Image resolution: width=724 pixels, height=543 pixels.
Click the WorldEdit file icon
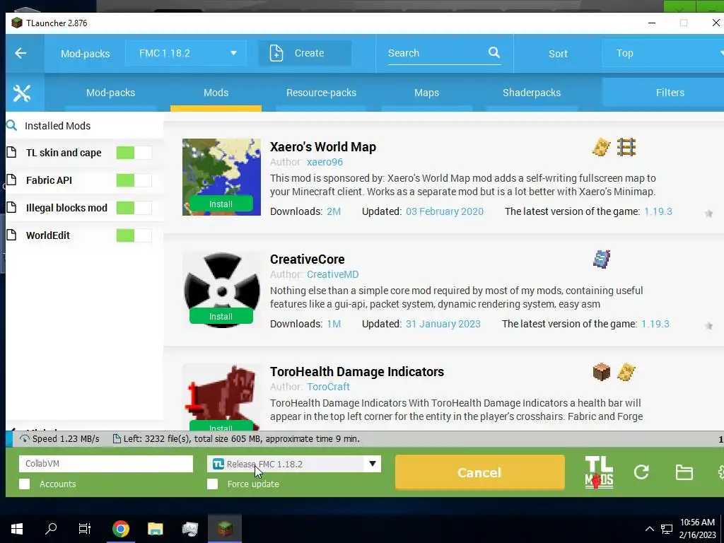(12, 235)
